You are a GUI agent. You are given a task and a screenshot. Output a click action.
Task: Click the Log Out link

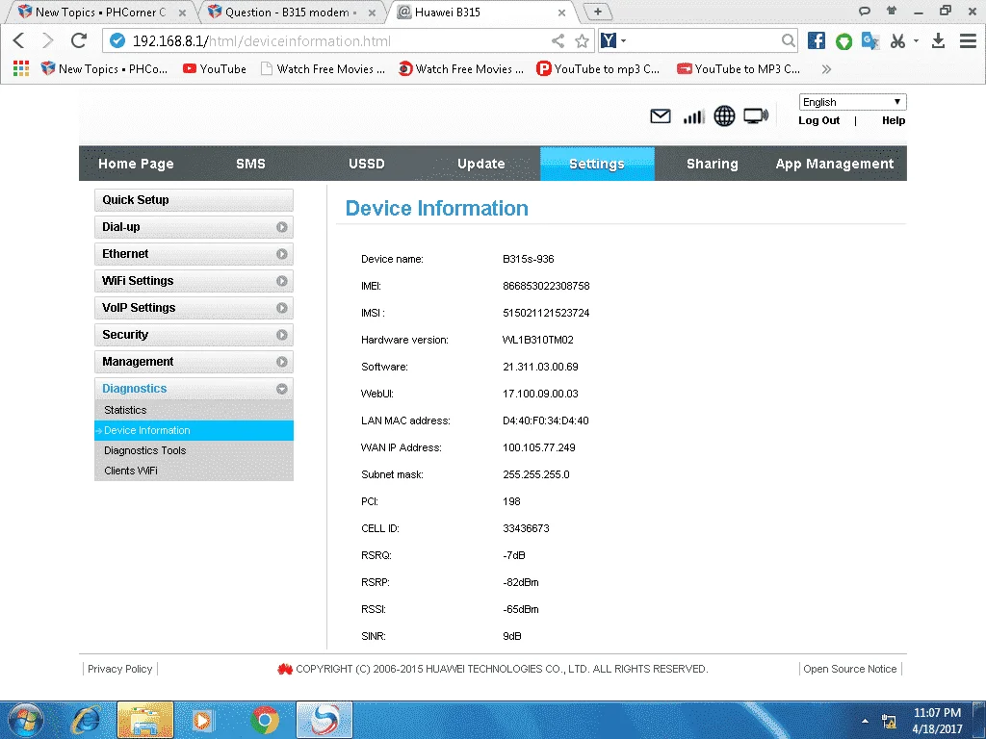pyautogui.click(x=818, y=120)
